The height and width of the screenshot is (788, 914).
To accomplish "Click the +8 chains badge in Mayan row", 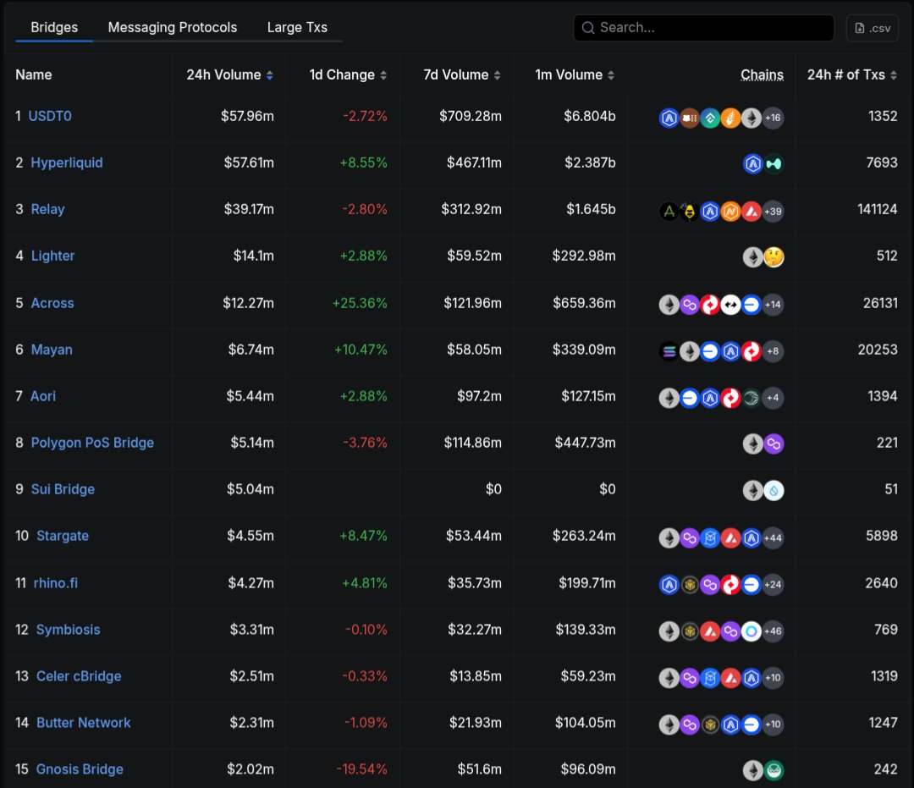I will click(x=773, y=351).
